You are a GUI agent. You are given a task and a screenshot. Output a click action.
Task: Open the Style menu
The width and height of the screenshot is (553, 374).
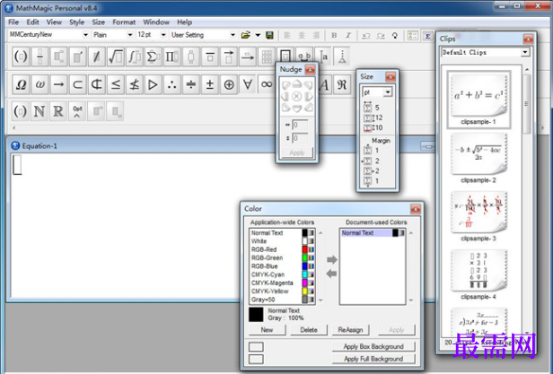pyautogui.click(x=77, y=22)
